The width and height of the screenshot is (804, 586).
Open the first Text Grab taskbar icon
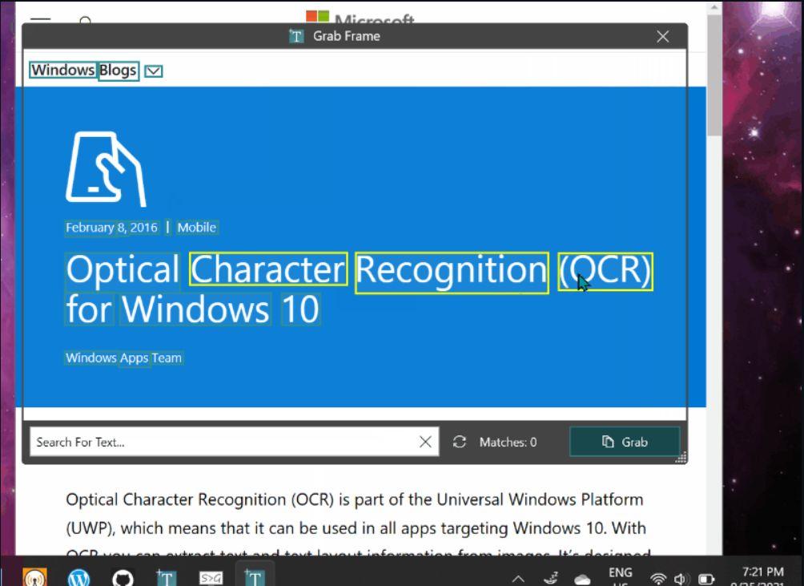click(x=167, y=578)
